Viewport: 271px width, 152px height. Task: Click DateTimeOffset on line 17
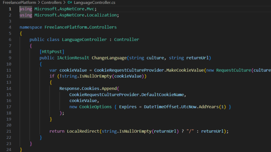click(161, 107)
